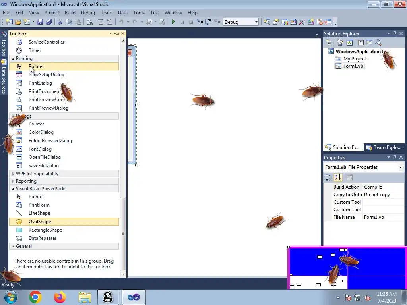Open Solution Explorer window position dropdown arrow
This screenshot has width=407, height=305.
(389, 33)
